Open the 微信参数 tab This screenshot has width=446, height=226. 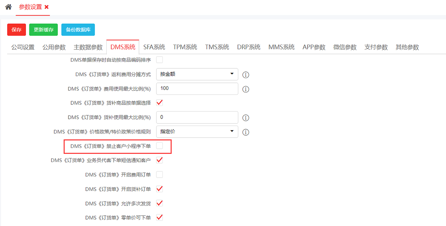[345, 47]
